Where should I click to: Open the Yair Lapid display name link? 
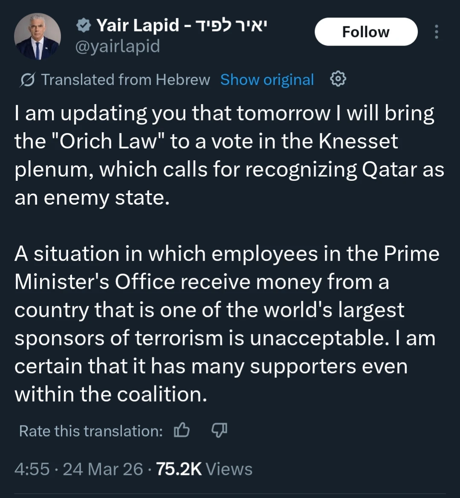click(137, 26)
